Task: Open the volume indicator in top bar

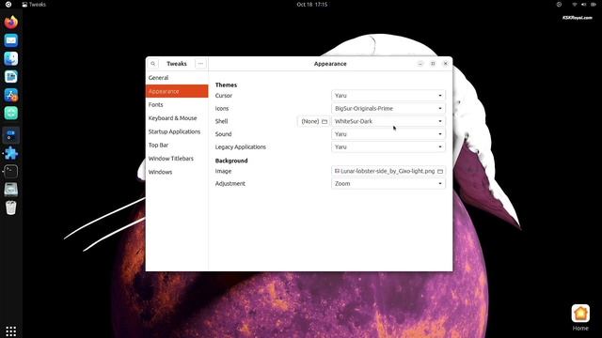Action: point(583,4)
